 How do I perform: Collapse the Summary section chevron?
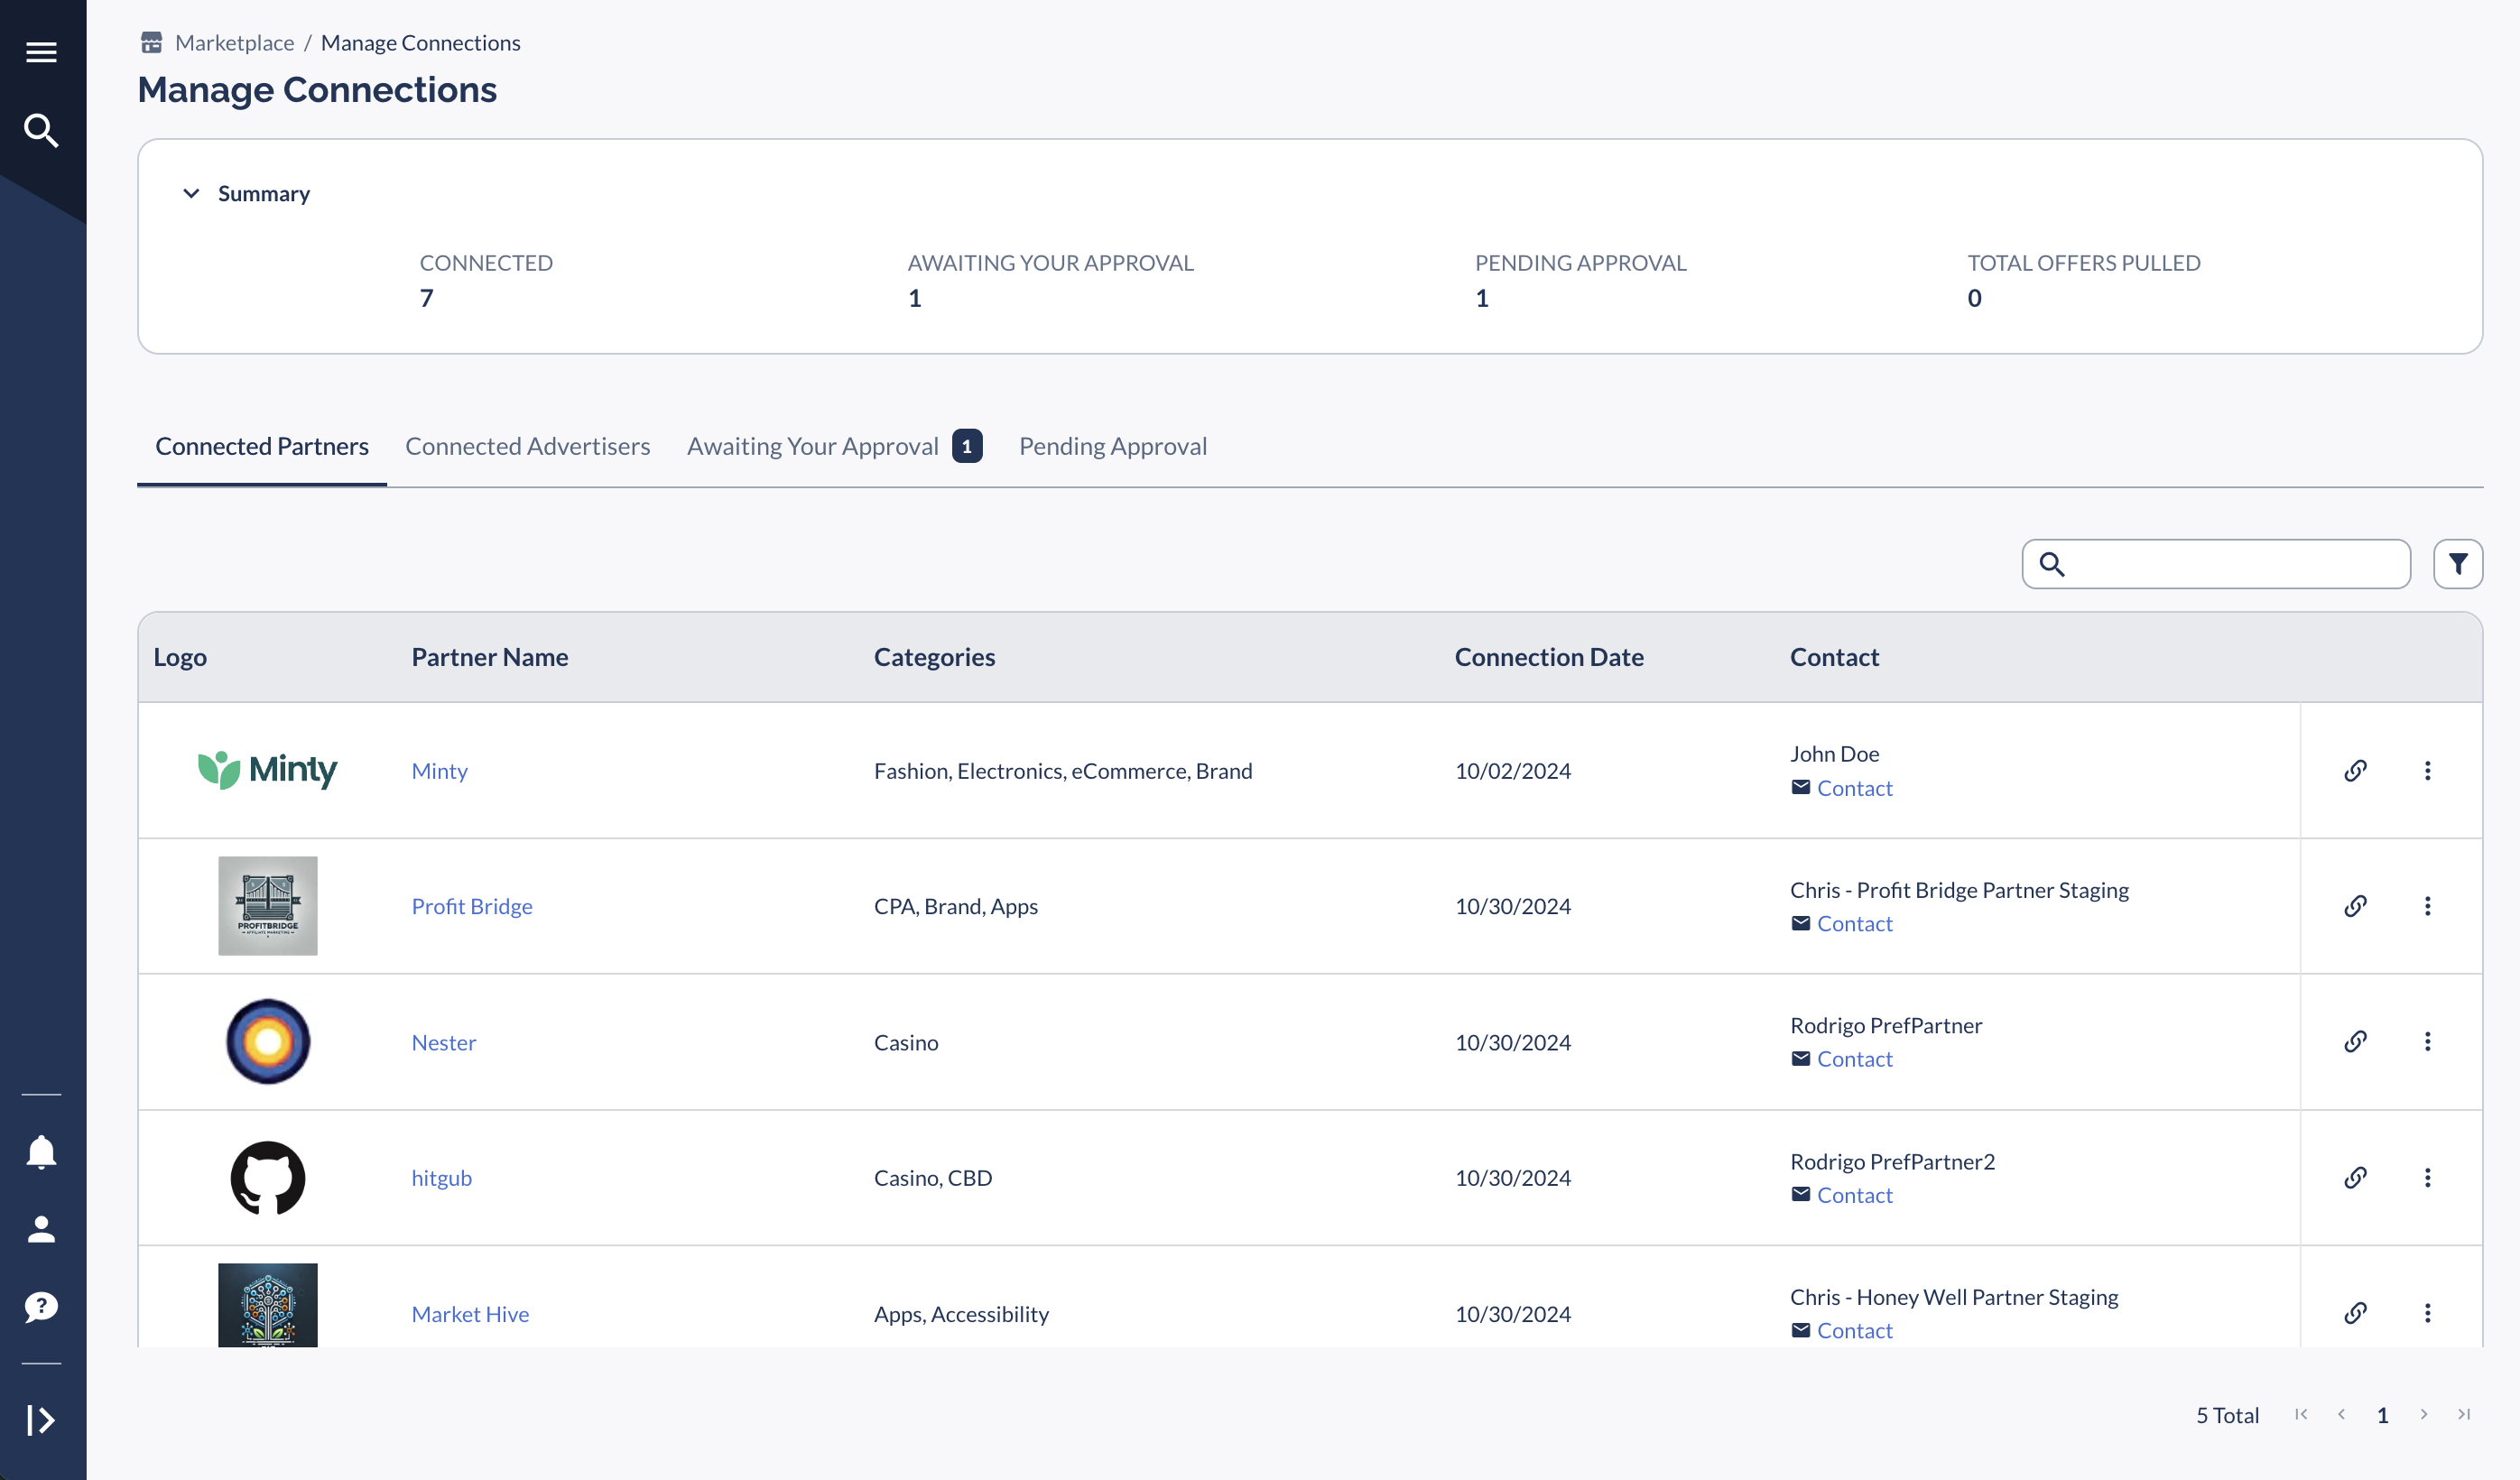pos(191,193)
